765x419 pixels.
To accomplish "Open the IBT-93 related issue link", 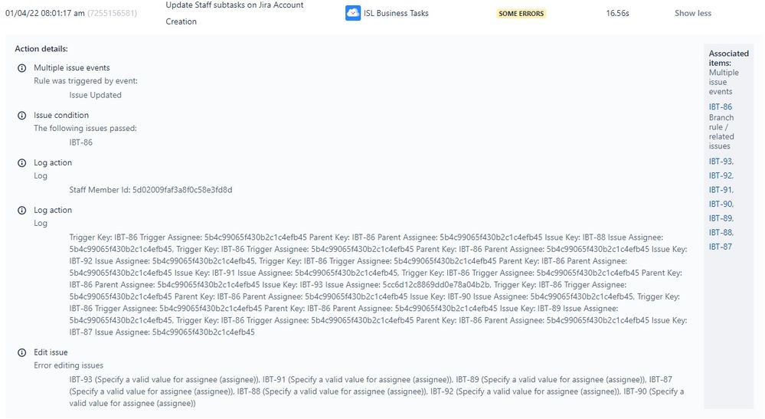I will tap(721, 162).
